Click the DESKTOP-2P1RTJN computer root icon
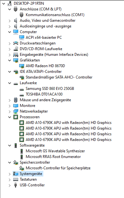The image size is (124, 198). pos(10,3)
